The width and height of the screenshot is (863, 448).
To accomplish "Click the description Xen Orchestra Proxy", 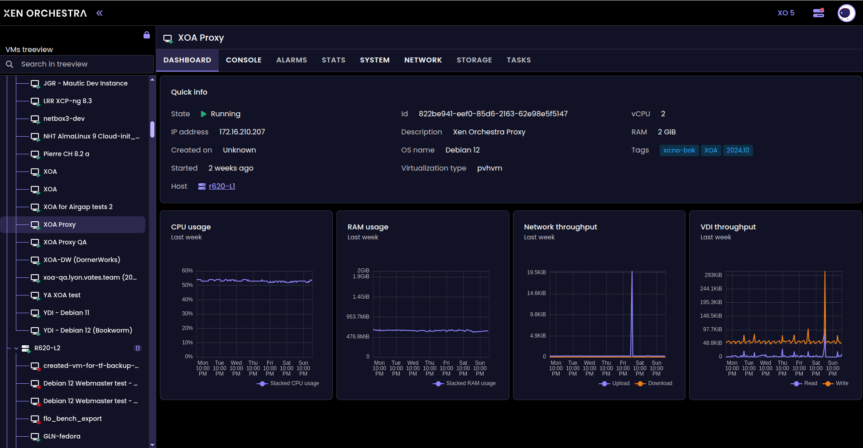I will pyautogui.click(x=489, y=132).
